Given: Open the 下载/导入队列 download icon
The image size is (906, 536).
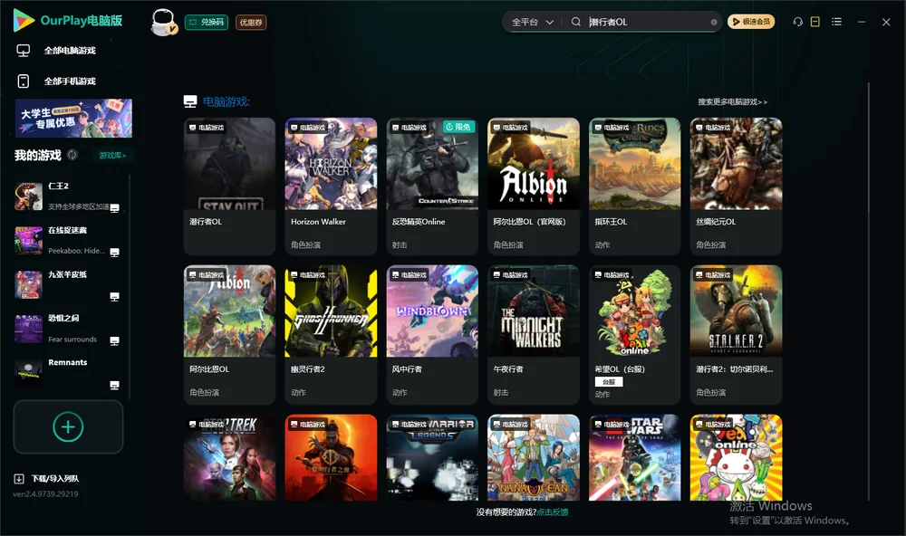Looking at the screenshot, I should 19,479.
